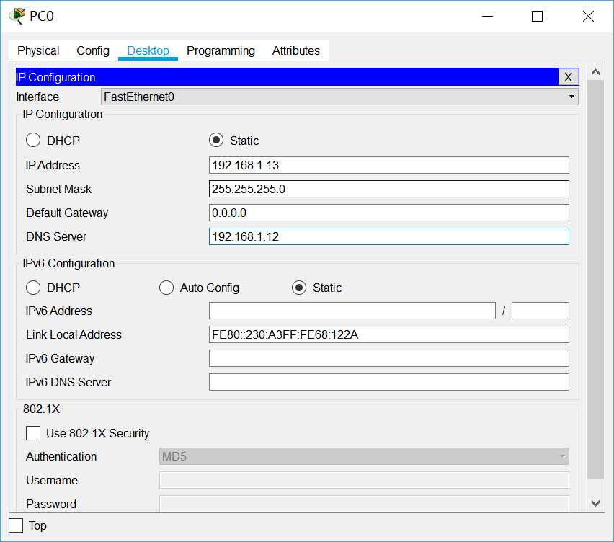Click the Subnet Mask label

[59, 189]
